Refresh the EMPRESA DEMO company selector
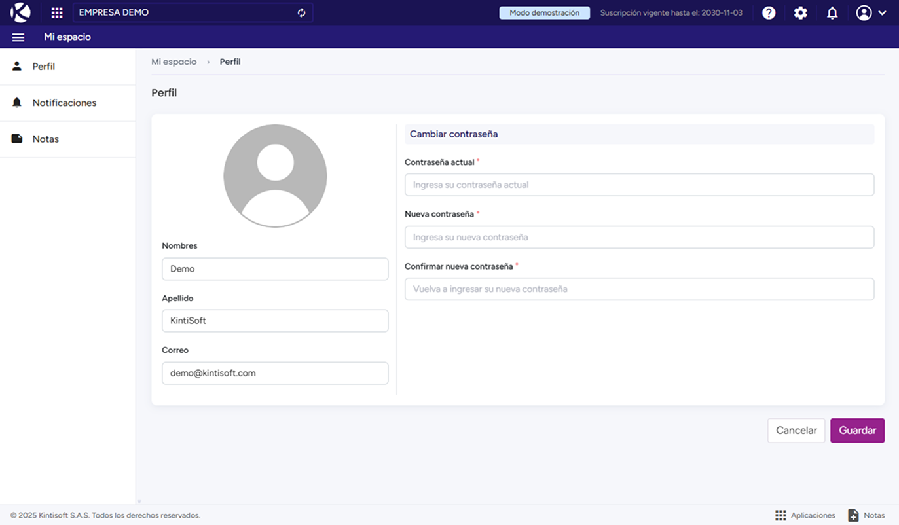Screen dimensions: 899x525 coord(301,12)
